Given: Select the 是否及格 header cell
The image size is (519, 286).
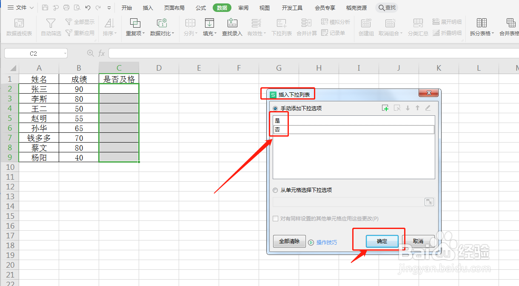Looking at the screenshot, I should (119, 79).
